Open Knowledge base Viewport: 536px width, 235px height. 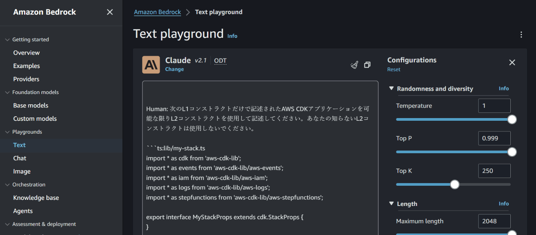[36, 198]
